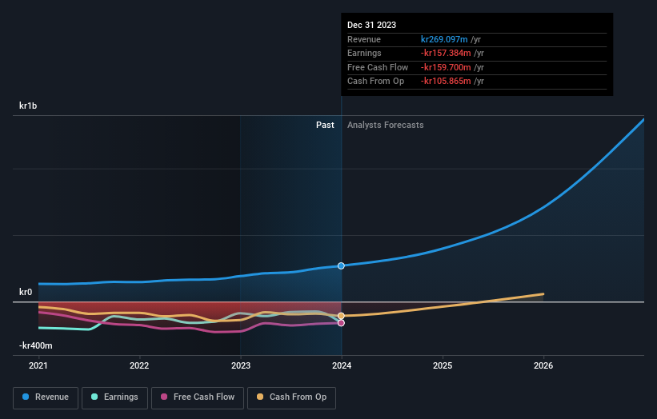
Task: Click the kr1b y-axis label
Action: [28, 106]
